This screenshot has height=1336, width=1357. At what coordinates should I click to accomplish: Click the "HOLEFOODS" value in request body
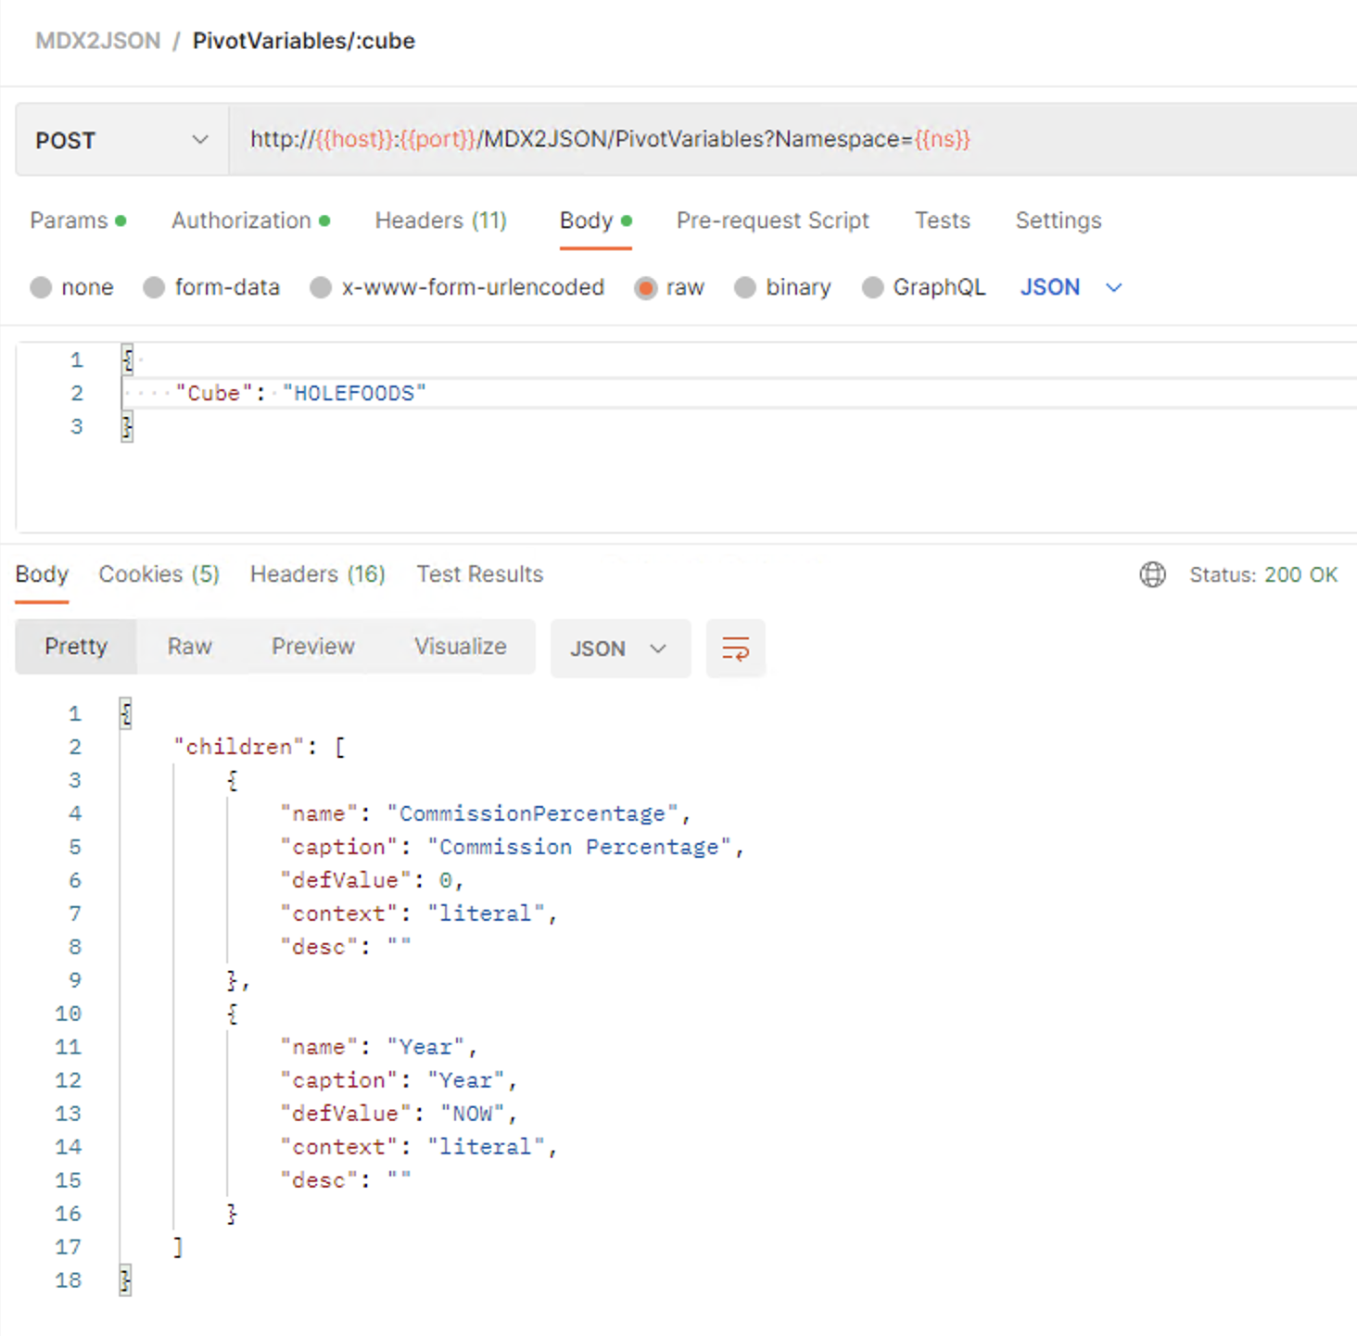click(x=355, y=394)
